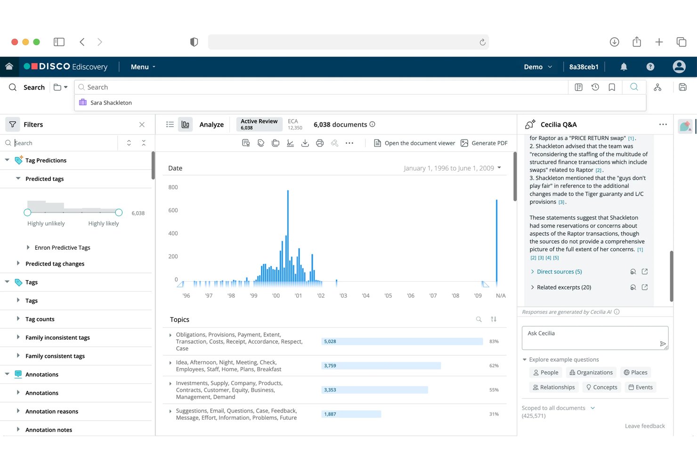Expand Predicted tag changes
Viewport: 697px width, 465px height.
(18, 263)
